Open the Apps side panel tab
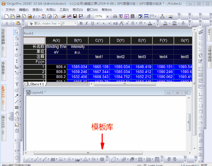This screenshot has width=212, height=166. (x=209, y=34)
